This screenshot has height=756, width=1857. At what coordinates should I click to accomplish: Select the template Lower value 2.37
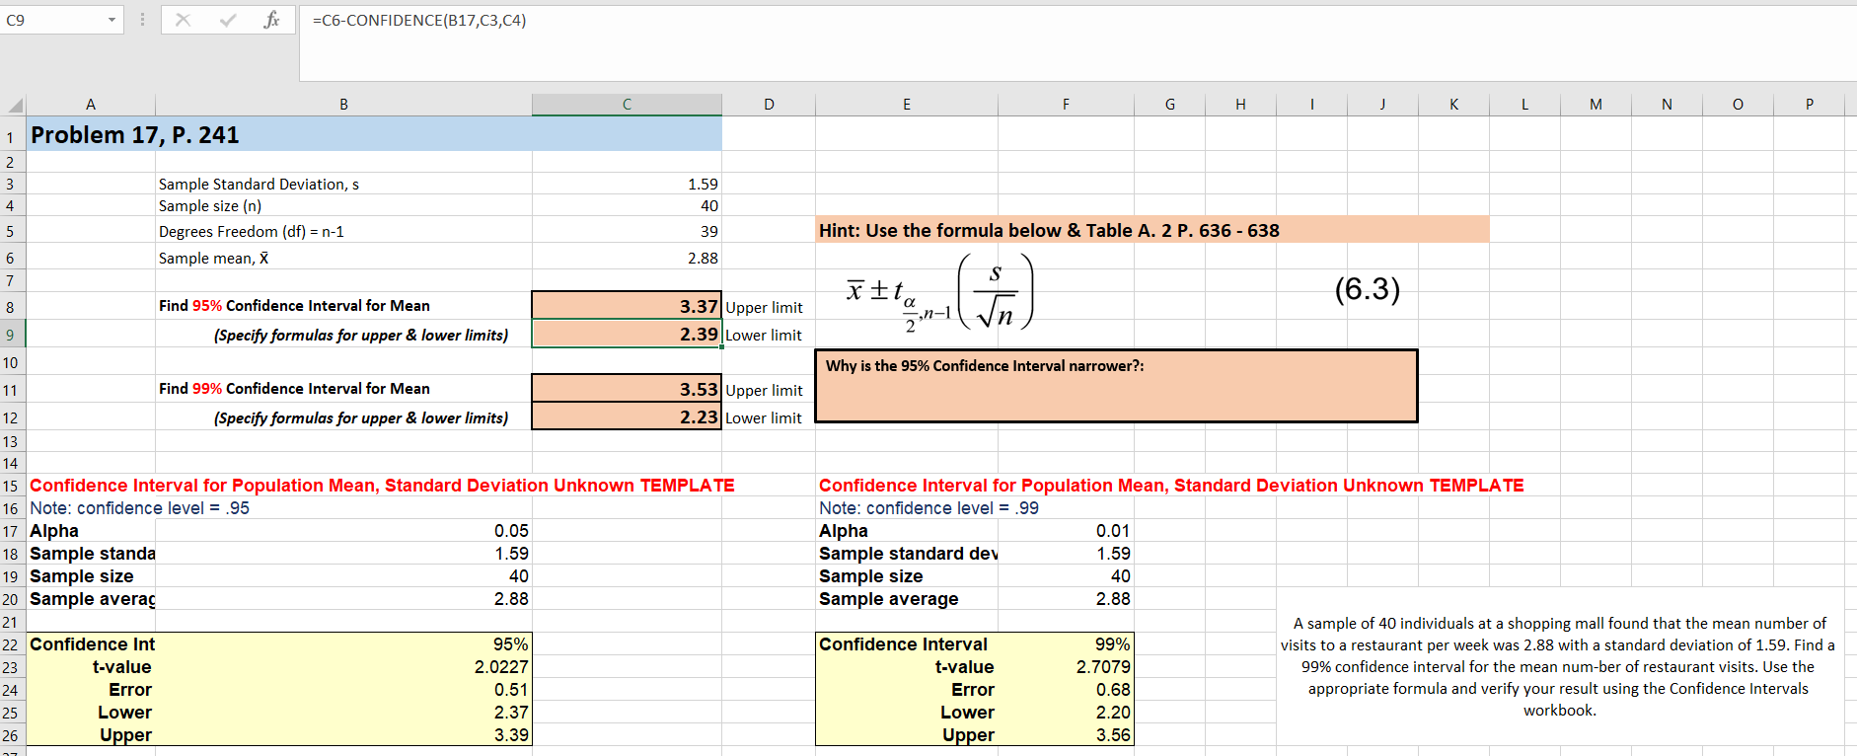(343, 713)
